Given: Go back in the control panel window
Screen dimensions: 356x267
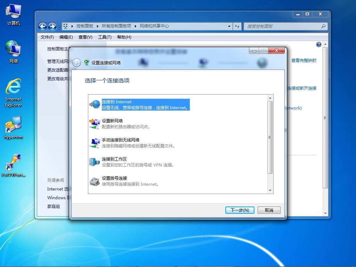Looking at the screenshot, I should coord(43,26).
